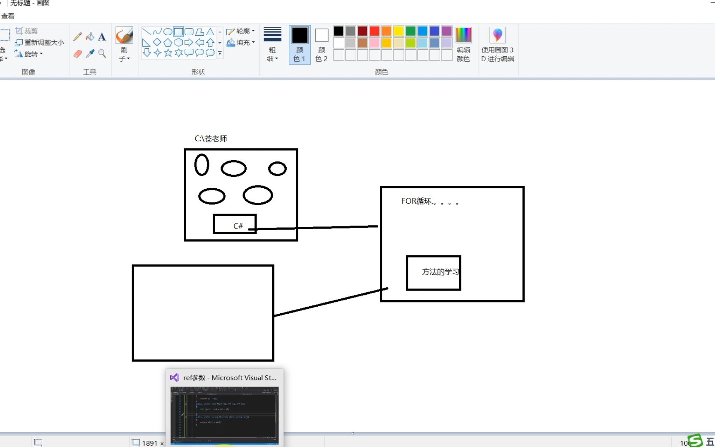Select the Text tool
This screenshot has height=447, width=715.
(x=102, y=36)
